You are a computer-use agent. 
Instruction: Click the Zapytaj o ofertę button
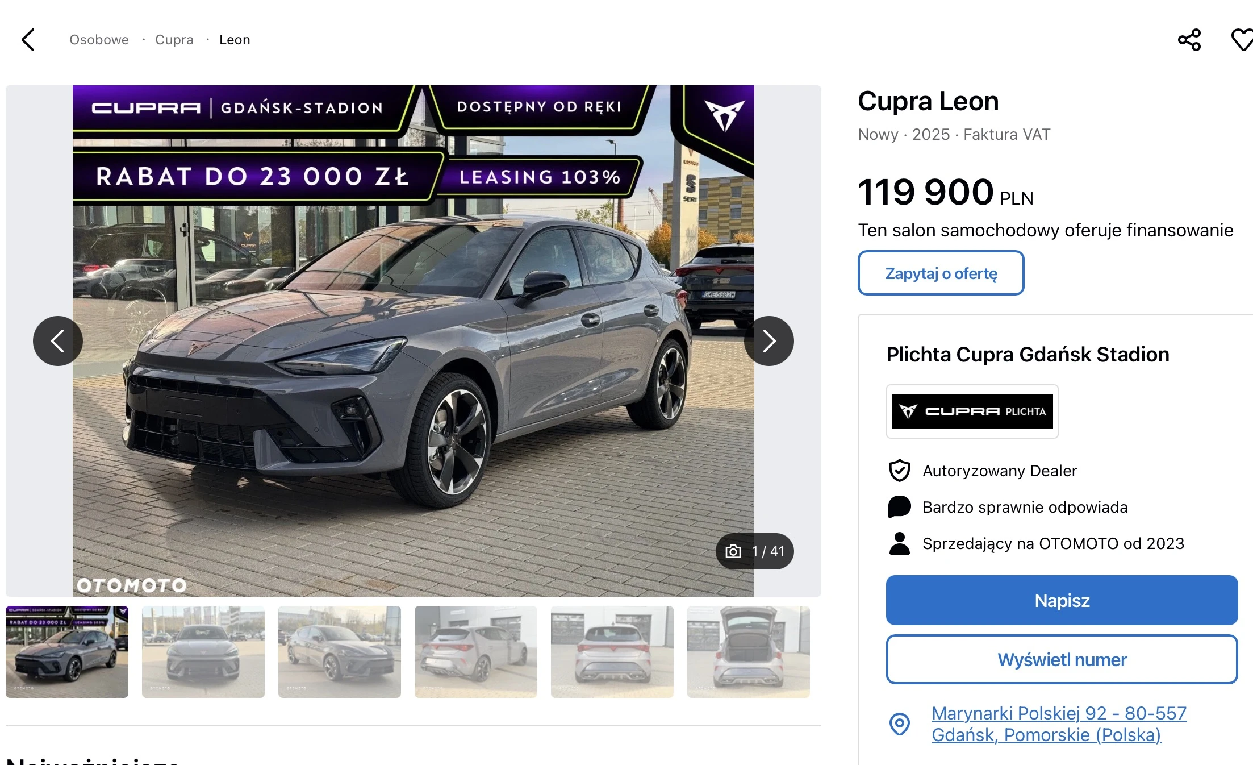click(941, 273)
